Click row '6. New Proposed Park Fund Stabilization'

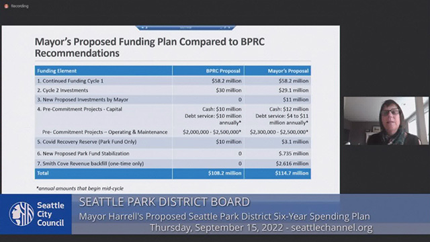173,154
